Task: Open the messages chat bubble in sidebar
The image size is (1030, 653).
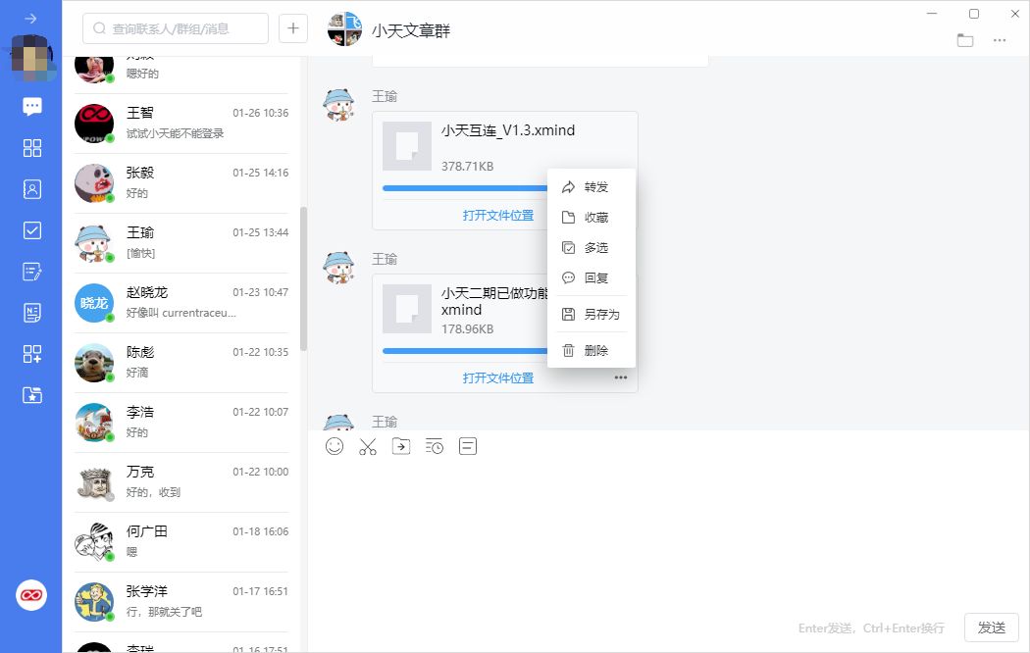Action: coord(32,107)
